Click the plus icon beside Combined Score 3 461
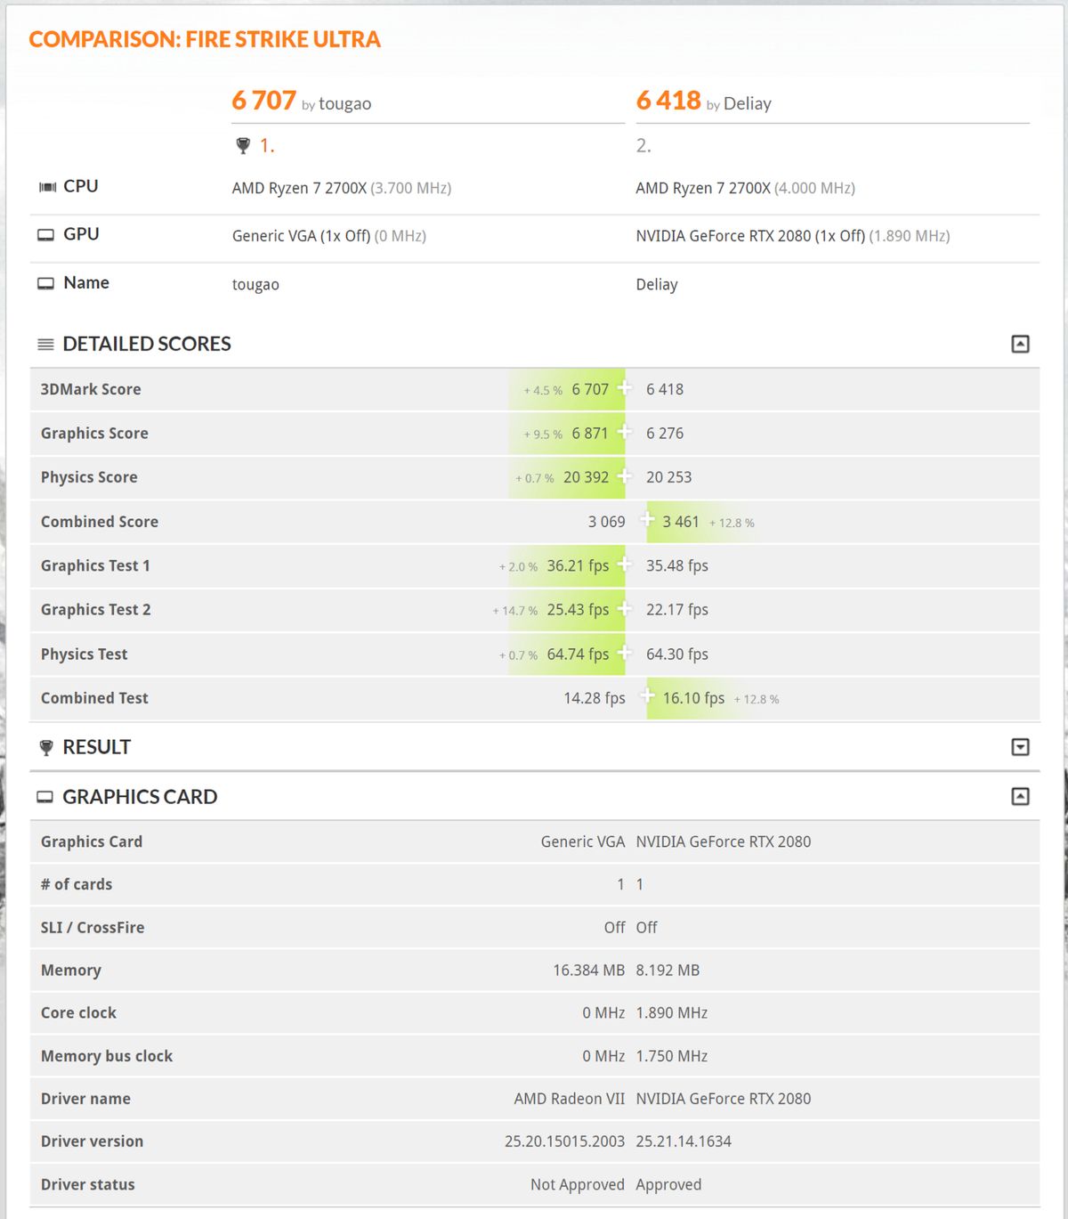 pyautogui.click(x=648, y=519)
